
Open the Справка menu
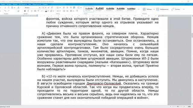click(x=45, y=4)
